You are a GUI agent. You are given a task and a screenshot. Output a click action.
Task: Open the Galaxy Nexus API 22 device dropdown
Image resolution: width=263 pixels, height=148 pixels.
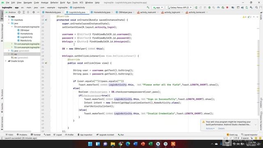[179, 7]
